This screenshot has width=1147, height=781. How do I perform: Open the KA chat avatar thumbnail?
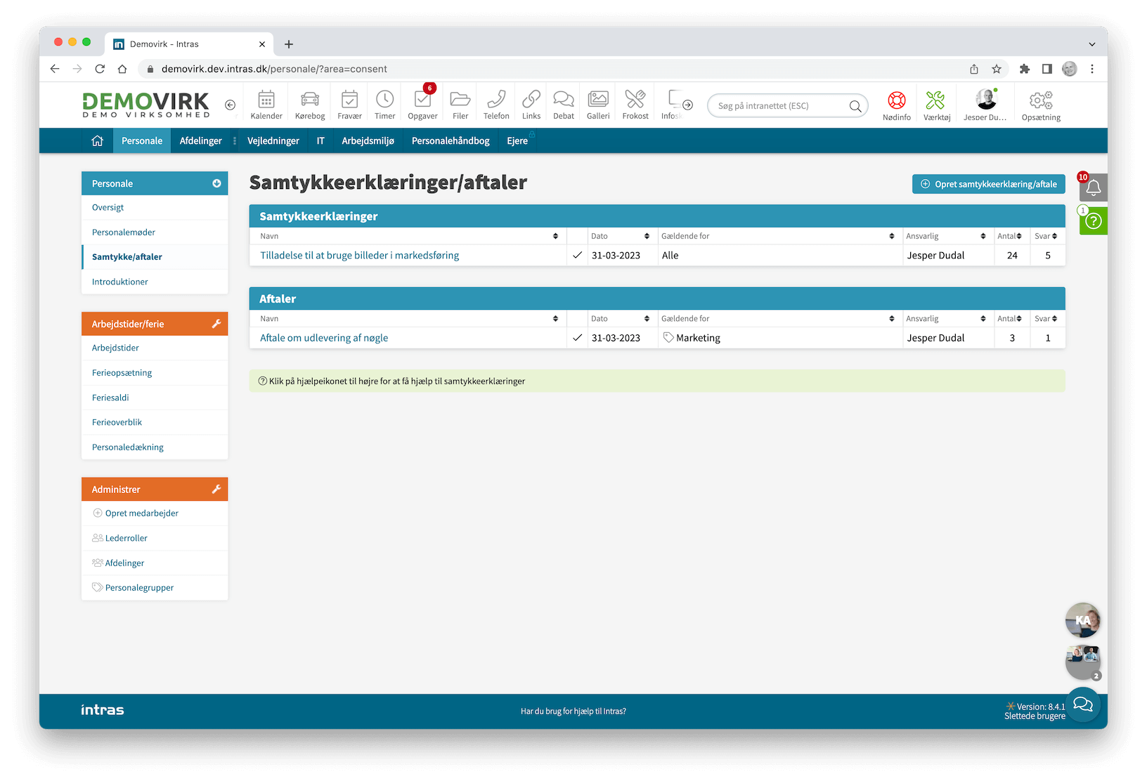pyautogui.click(x=1082, y=619)
